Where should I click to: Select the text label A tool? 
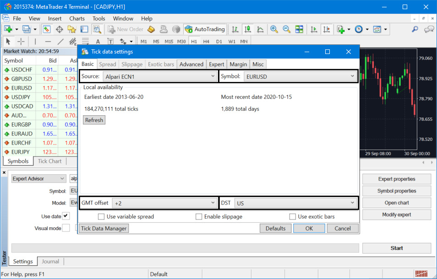coord(98,42)
